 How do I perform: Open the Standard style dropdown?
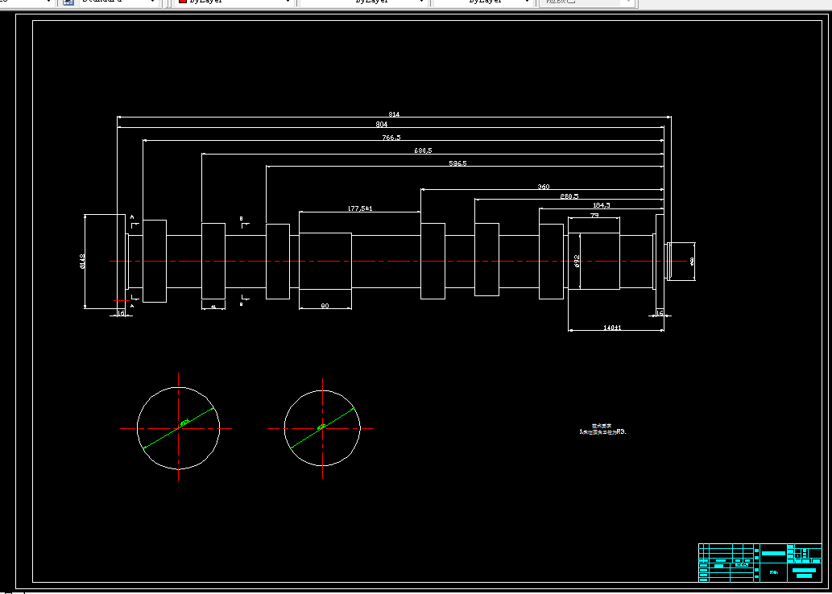[119, 2]
